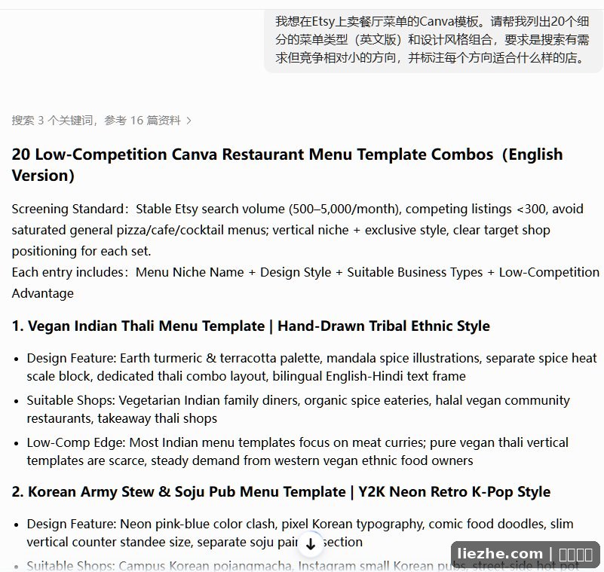
Task: Click the (English Version) part of title
Action: (x=287, y=165)
